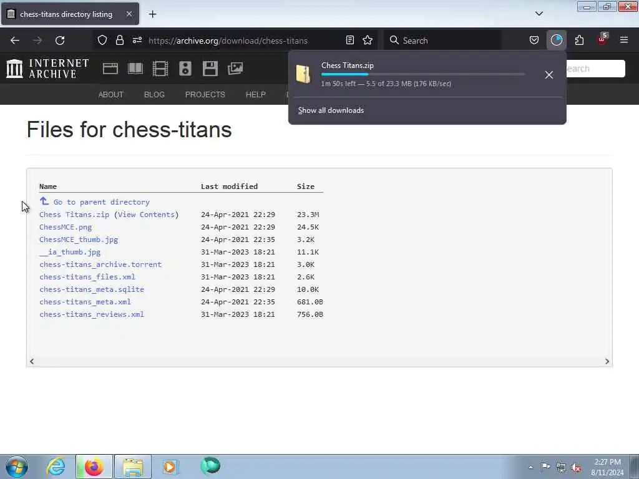Reload the current page
The width and height of the screenshot is (639, 479).
click(x=60, y=41)
